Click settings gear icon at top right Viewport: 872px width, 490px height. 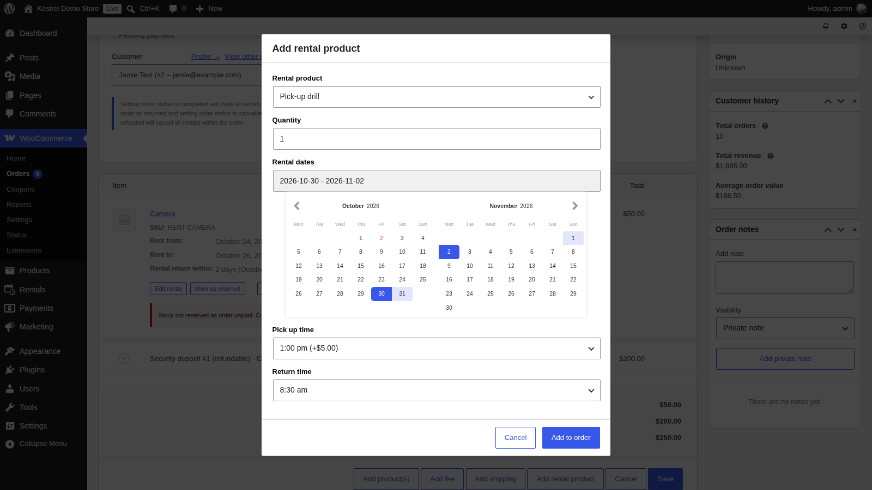click(844, 26)
